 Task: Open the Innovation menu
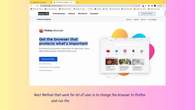tap(94, 13)
